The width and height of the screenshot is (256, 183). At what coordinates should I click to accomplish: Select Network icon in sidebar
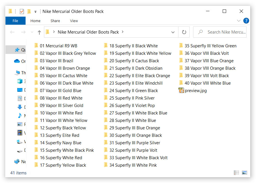point(17,161)
